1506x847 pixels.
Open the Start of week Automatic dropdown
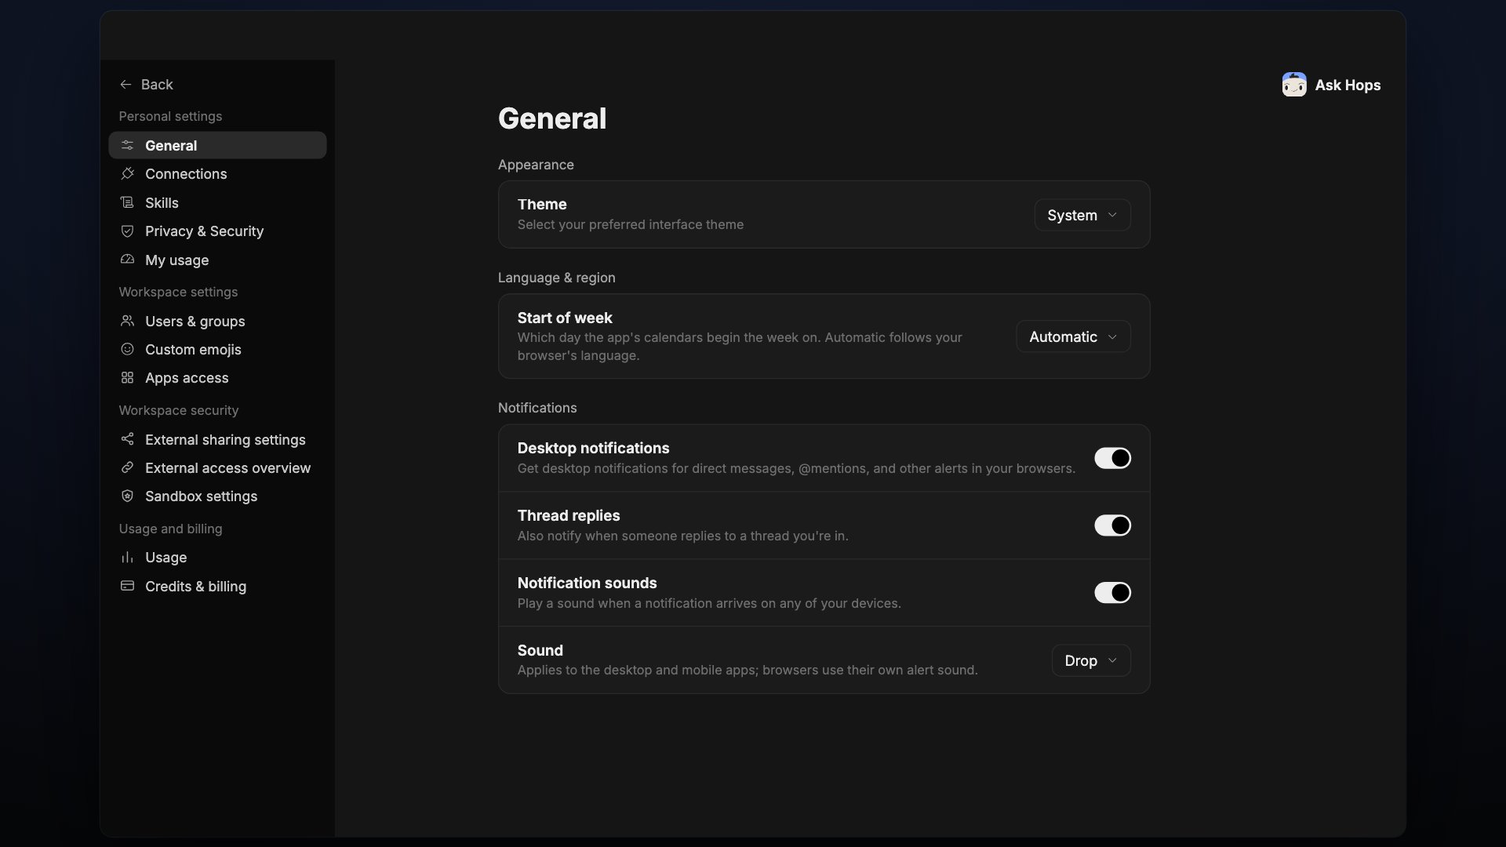click(1073, 336)
